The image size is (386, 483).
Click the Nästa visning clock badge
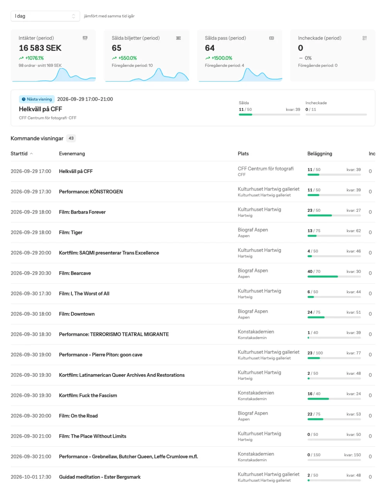(37, 99)
